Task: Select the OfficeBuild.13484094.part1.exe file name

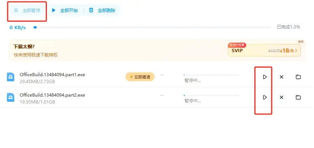Action: [x=52, y=75]
